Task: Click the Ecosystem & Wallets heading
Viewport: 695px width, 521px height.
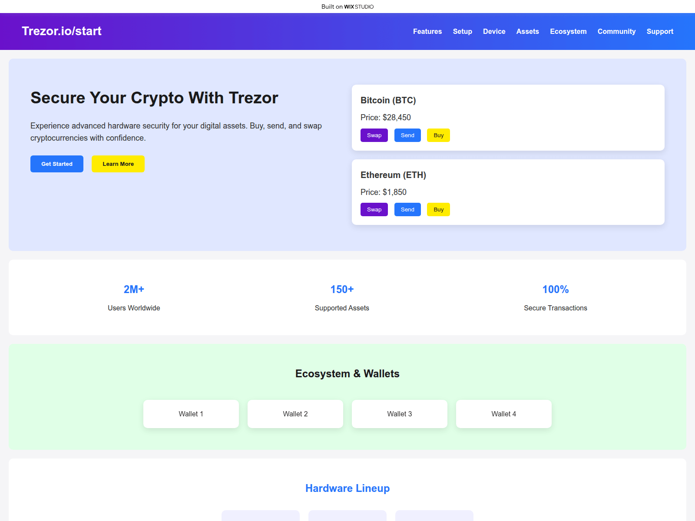Action: [x=347, y=374]
